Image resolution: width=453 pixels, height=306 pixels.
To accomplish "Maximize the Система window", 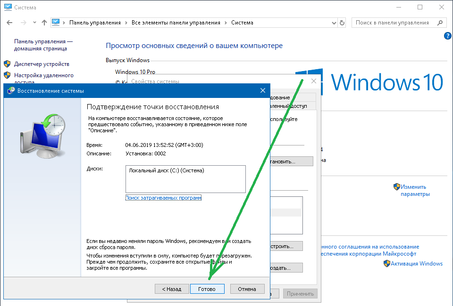I will (x=420, y=7).
